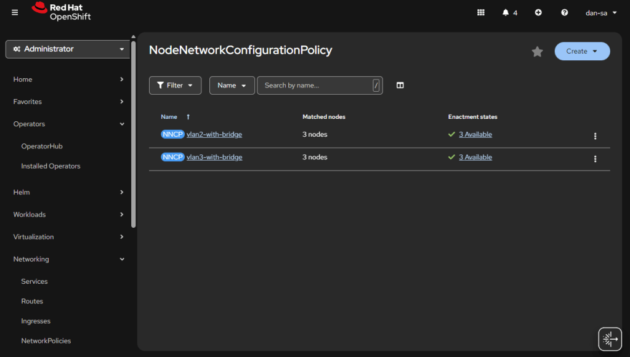Open kebab menu for vlan3-with-bridge row
630x357 pixels.
[x=595, y=159]
